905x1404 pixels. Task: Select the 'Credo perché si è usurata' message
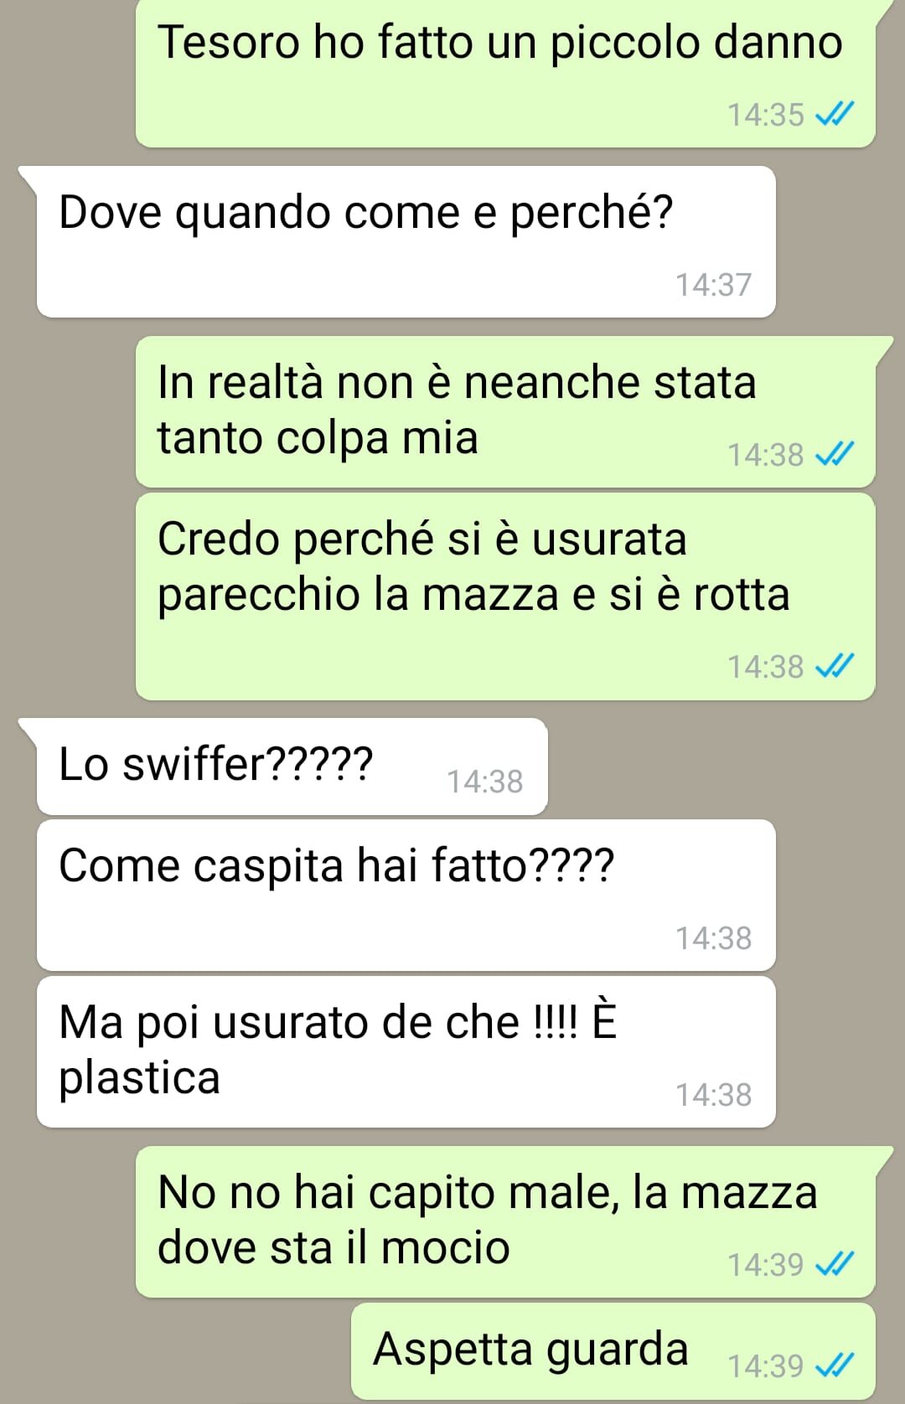(x=505, y=596)
